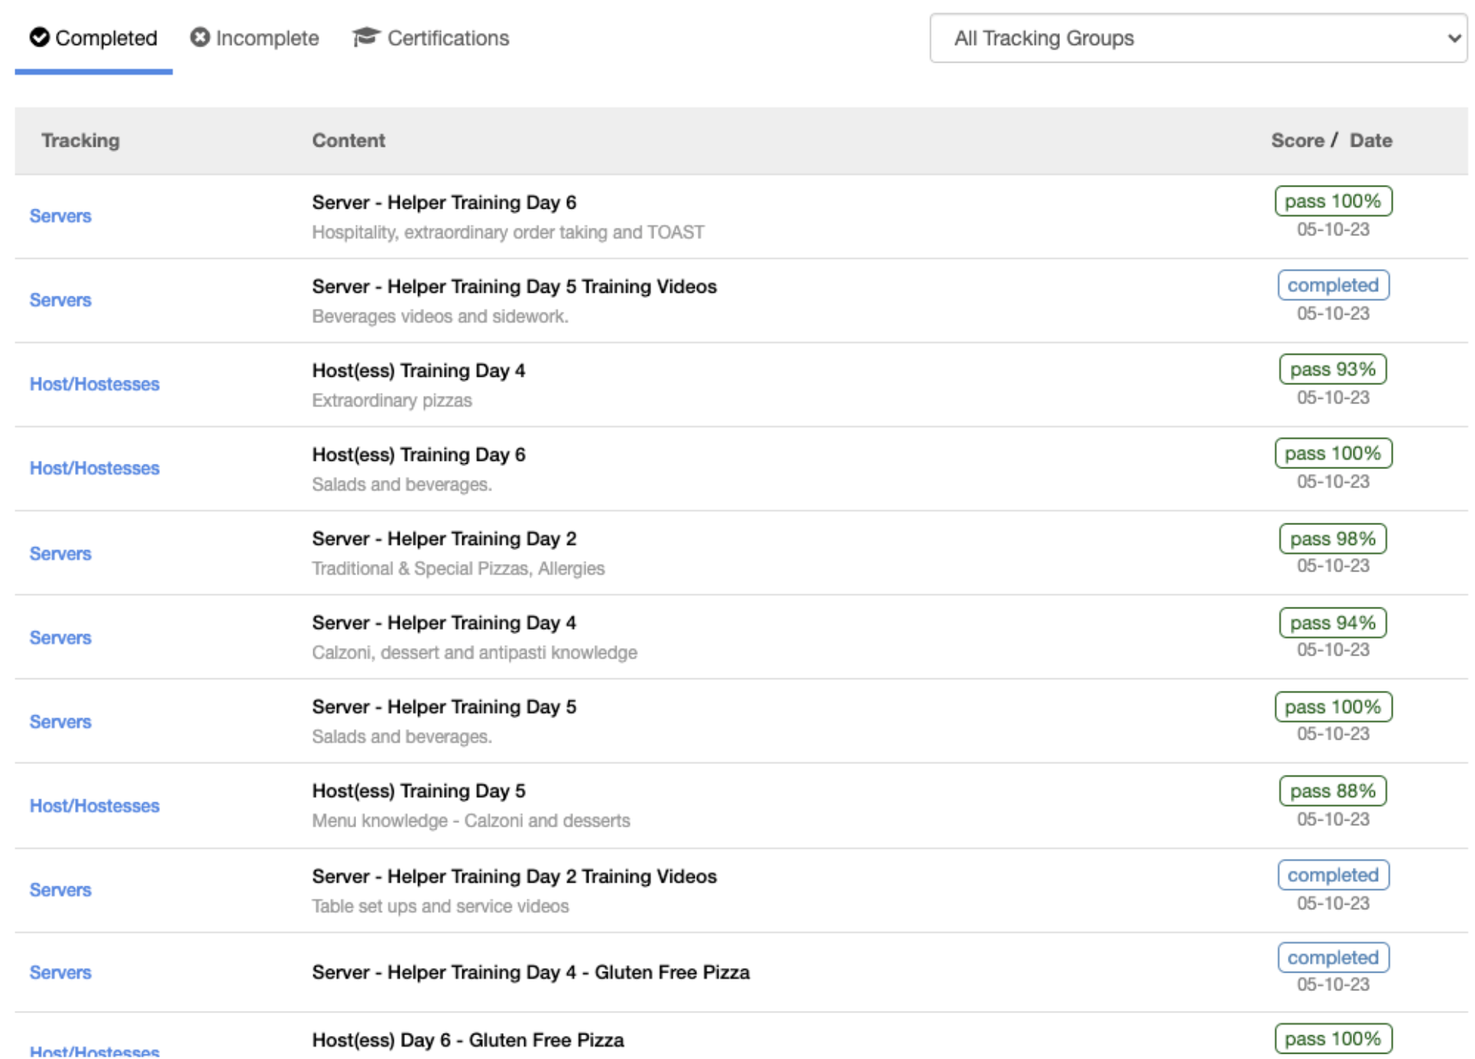The image size is (1475, 1059).
Task: Select Server - Helper Training Day 6 title
Action: (444, 202)
